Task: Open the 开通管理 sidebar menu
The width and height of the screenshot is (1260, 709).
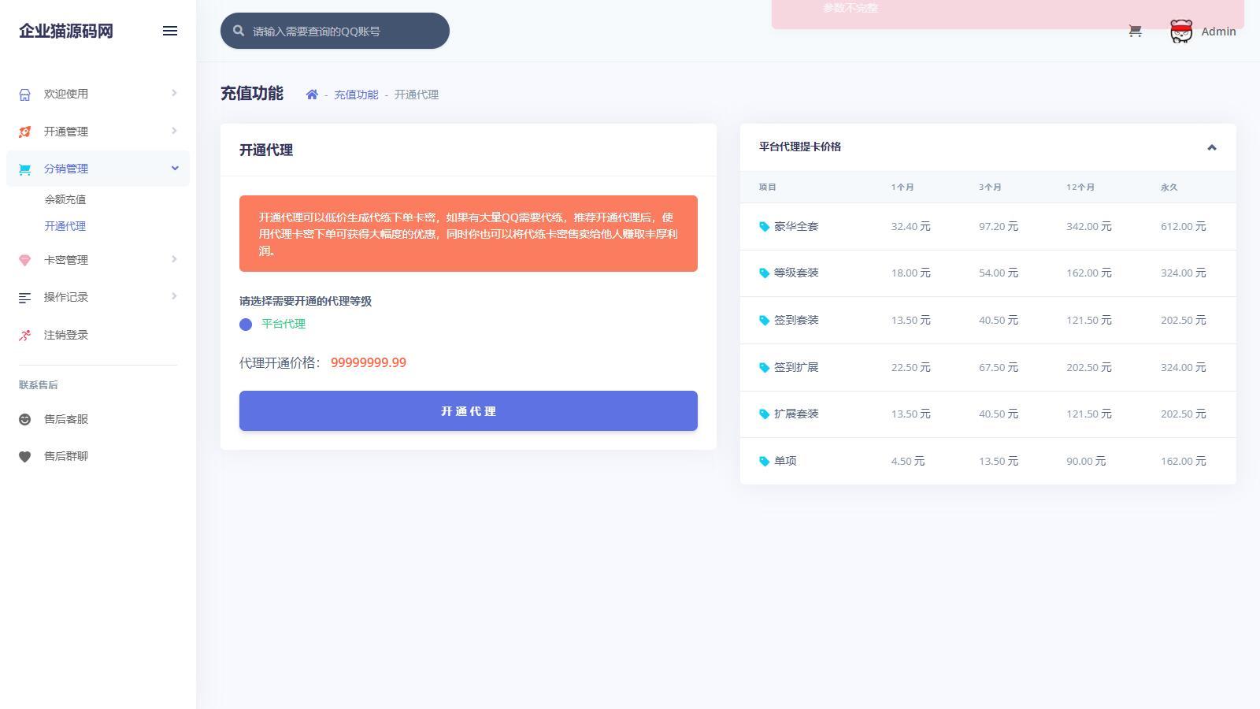Action: [x=98, y=132]
